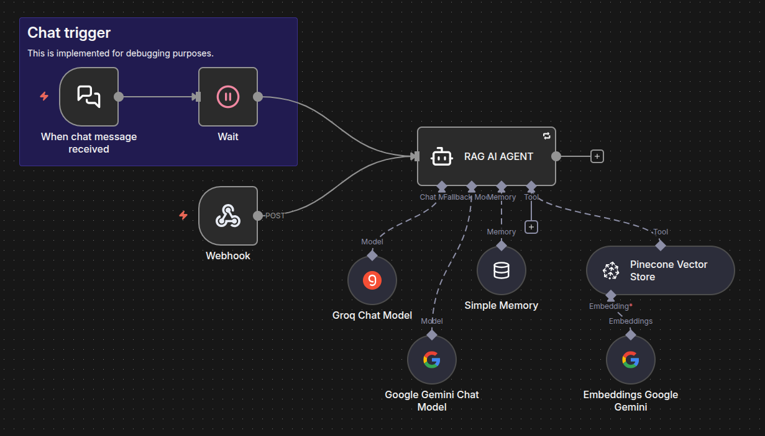Image resolution: width=765 pixels, height=436 pixels.
Task: Select the Simple Memory database icon
Action: tap(501, 270)
